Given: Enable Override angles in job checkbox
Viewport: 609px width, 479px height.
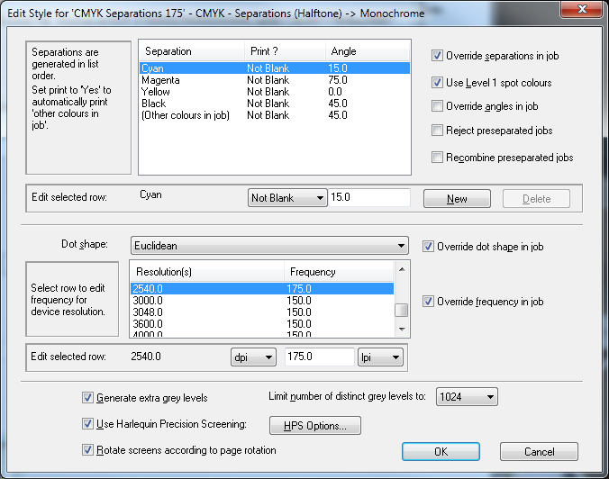Looking at the screenshot, I should 438,106.
